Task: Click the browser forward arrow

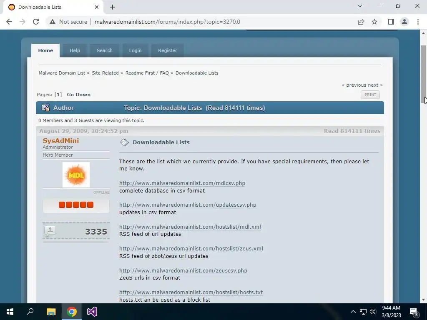Action: 23,22
